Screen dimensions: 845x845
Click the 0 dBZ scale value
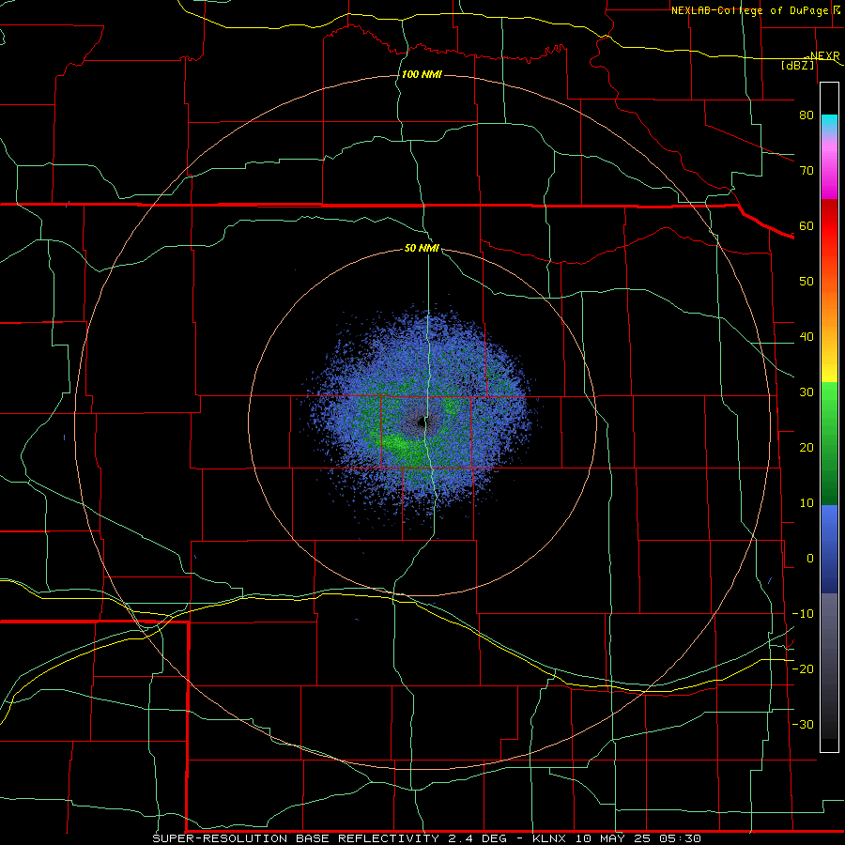(810, 559)
